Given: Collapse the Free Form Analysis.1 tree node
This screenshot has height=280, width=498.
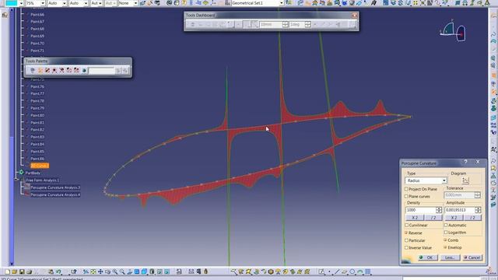Looking at the screenshot, I should (16, 180).
